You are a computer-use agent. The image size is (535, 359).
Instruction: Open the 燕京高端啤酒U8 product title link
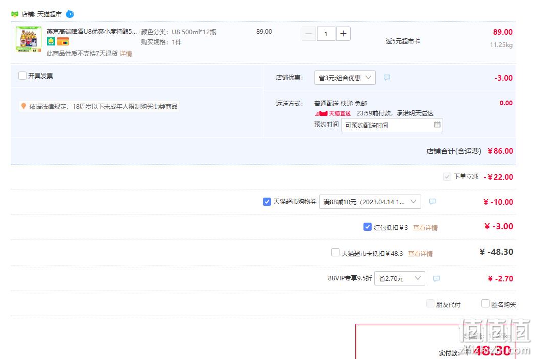92,31
